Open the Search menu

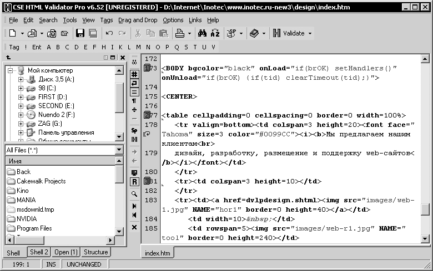pos(48,20)
